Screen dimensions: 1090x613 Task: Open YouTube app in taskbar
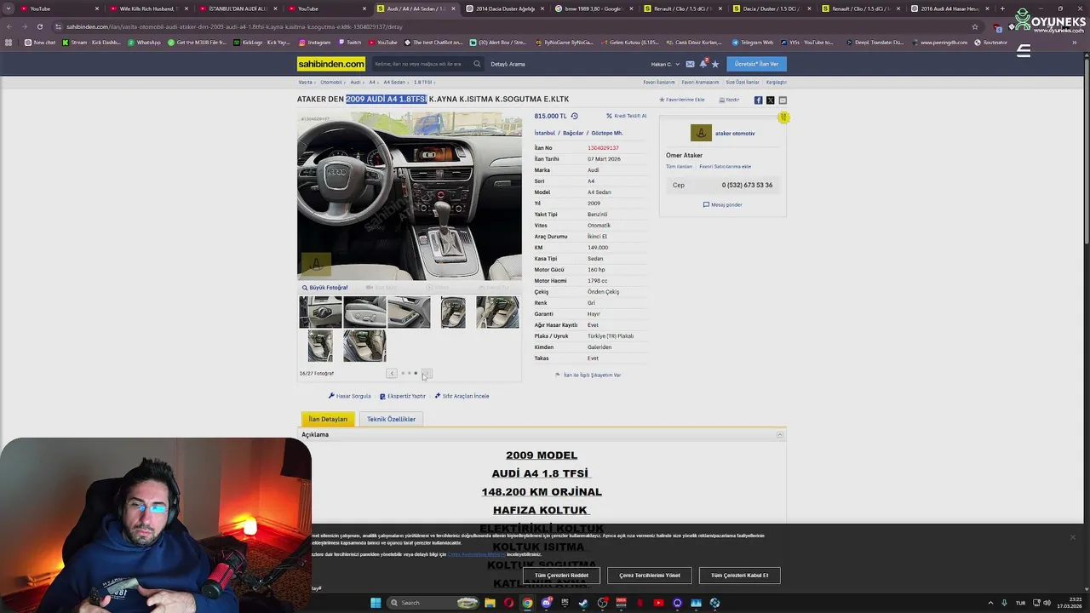658,603
